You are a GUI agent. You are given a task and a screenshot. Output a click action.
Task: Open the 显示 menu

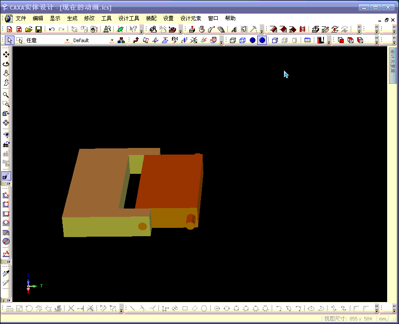[x=55, y=18]
